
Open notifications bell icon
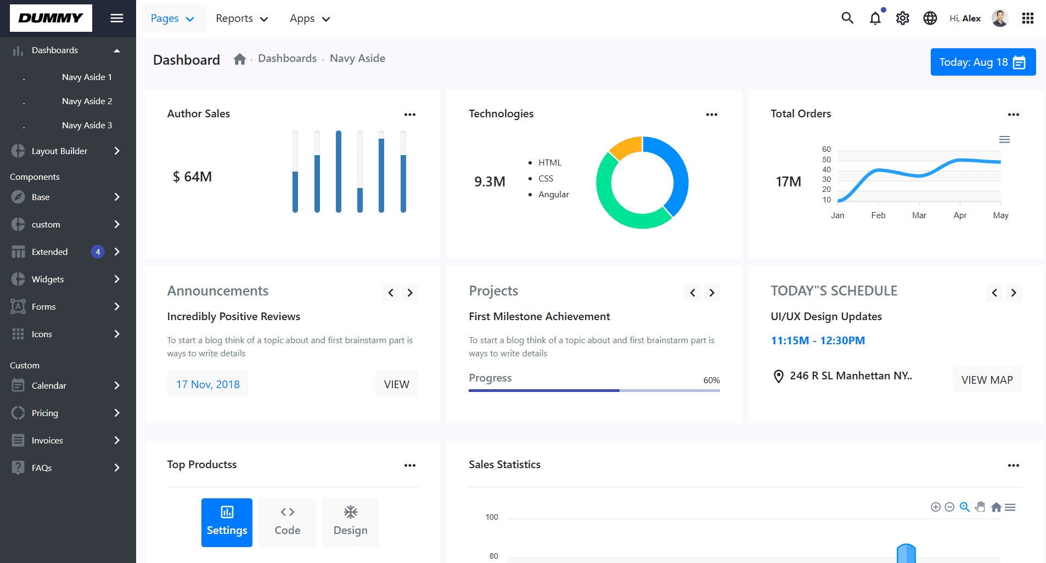(x=875, y=18)
